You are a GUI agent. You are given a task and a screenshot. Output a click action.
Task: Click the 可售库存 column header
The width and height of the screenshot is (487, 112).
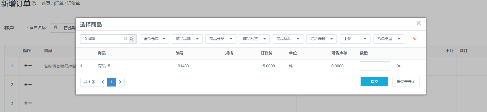coord(339,53)
